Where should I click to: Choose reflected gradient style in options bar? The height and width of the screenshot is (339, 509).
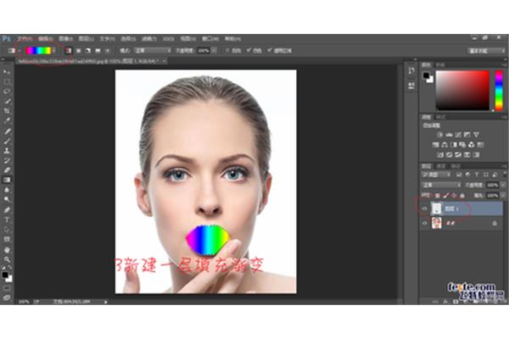tap(98, 51)
